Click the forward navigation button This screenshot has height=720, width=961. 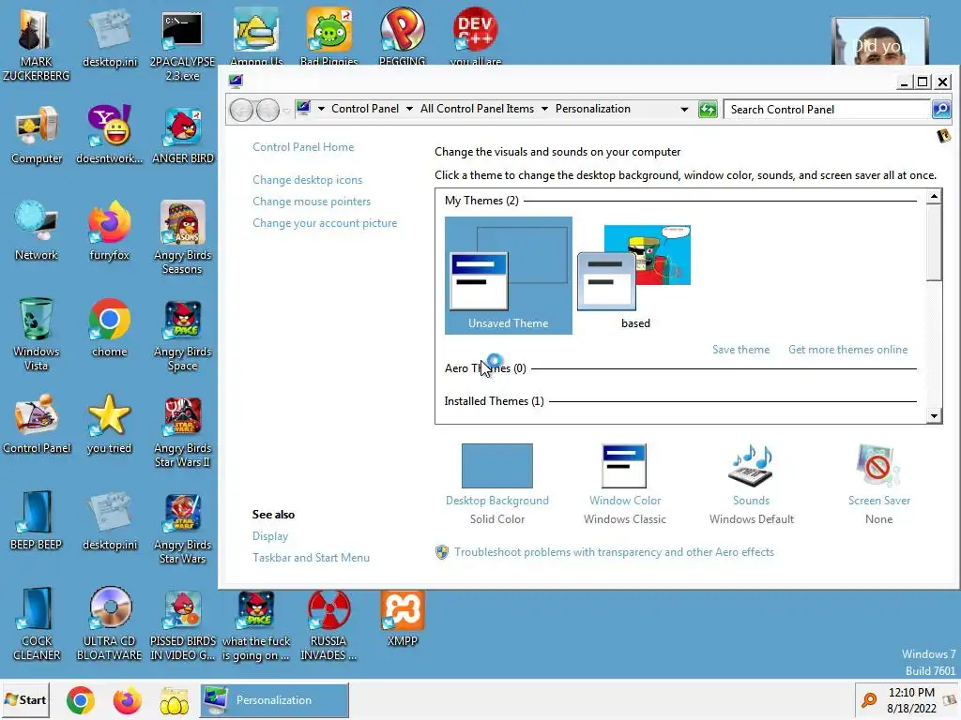(267, 111)
